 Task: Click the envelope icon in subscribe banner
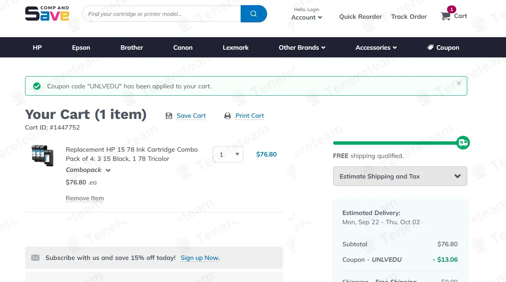point(35,258)
